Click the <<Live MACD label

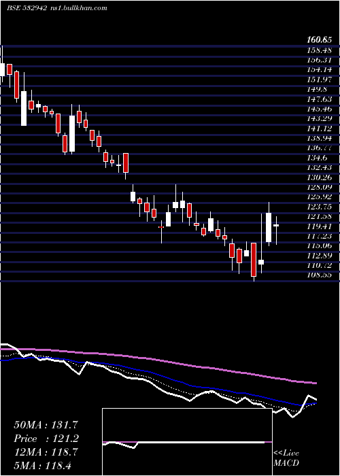pyautogui.click(x=286, y=458)
